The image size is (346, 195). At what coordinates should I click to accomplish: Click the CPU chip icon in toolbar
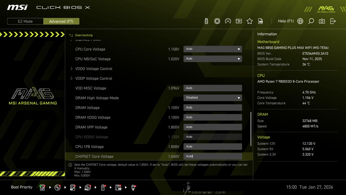pos(217,21)
